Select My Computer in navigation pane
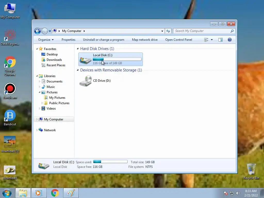264x198 pixels. (x=54, y=119)
